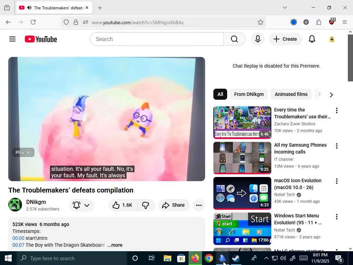This screenshot has height=265, width=353.
Task: Jump to the 00:07 timestamp
Action: point(18,245)
